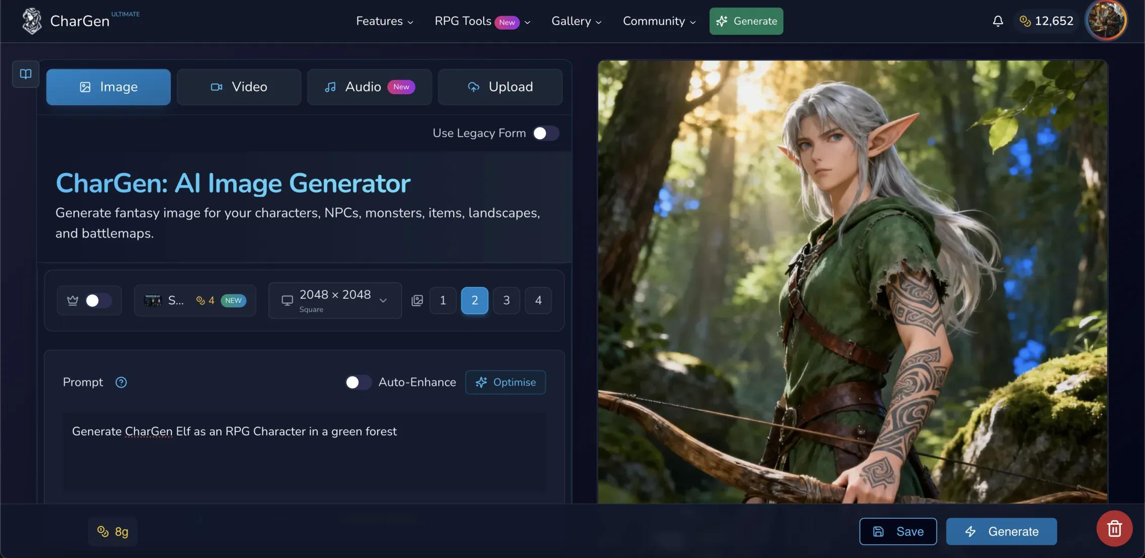Click the Optimise sparkle button
Screen dimensions: 1145x558
505,382
